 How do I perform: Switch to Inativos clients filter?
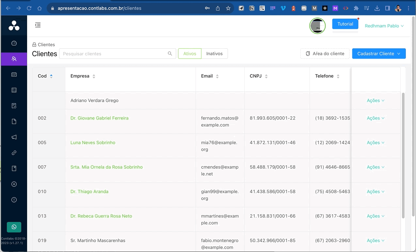point(214,54)
